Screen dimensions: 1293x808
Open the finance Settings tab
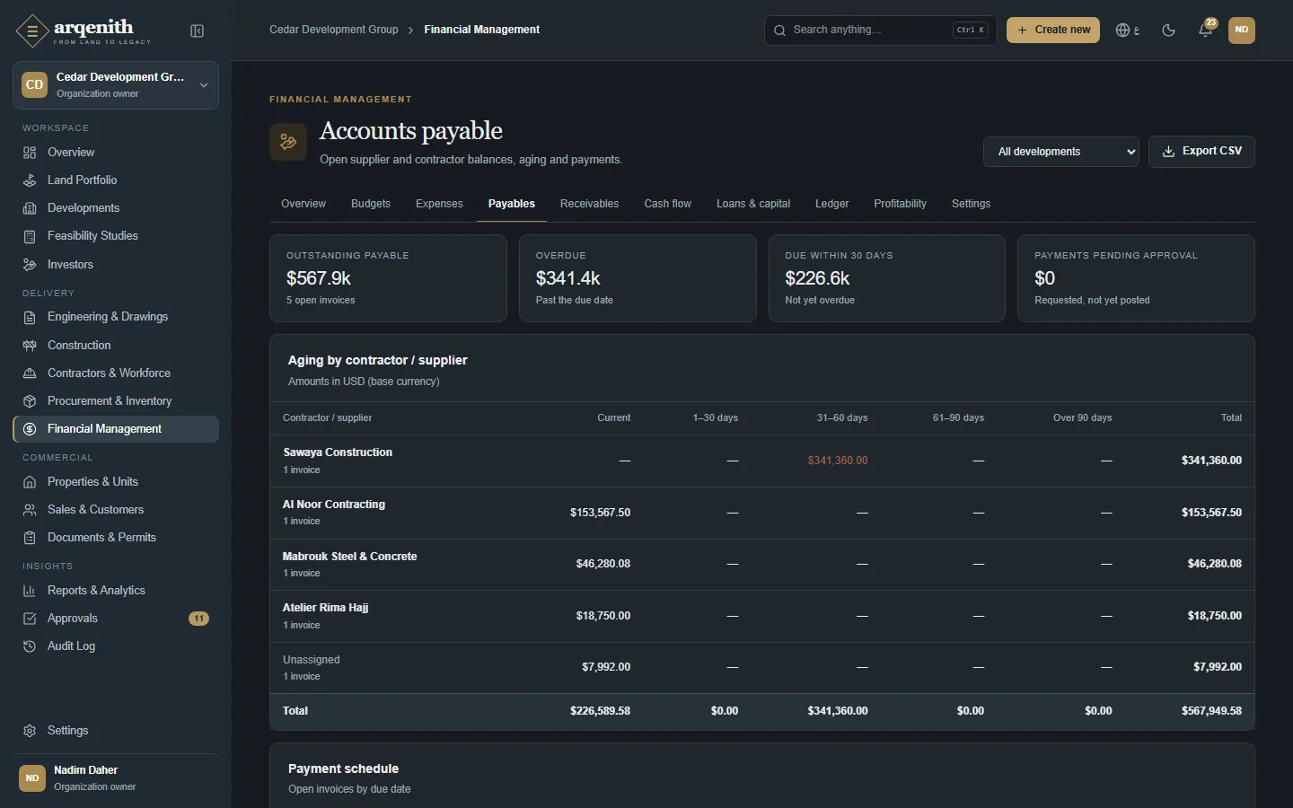point(971,204)
